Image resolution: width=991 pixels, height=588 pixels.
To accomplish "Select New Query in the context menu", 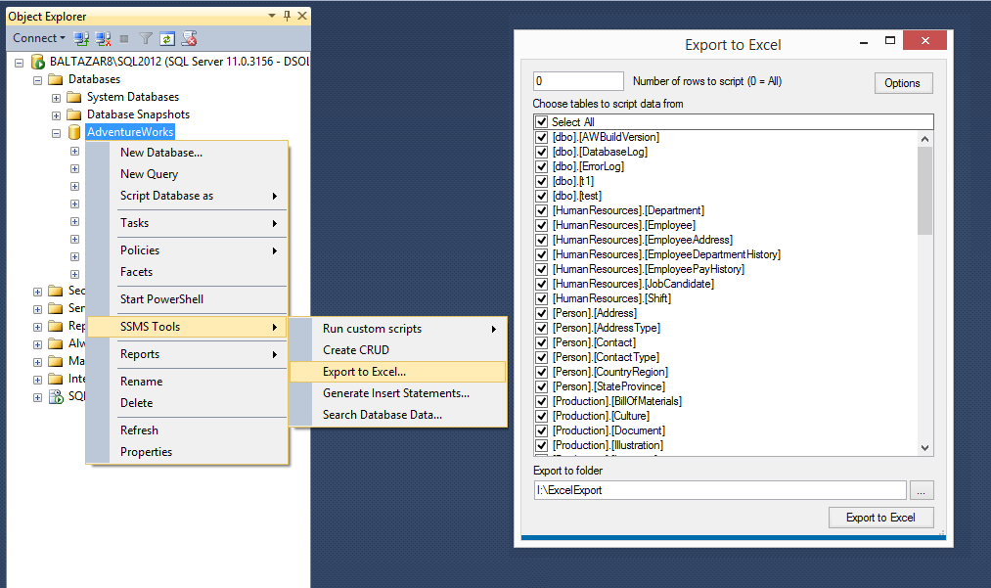I will (187, 174).
